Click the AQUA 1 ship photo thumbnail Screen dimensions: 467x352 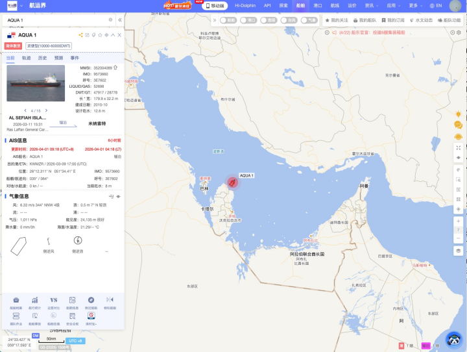[36, 83]
